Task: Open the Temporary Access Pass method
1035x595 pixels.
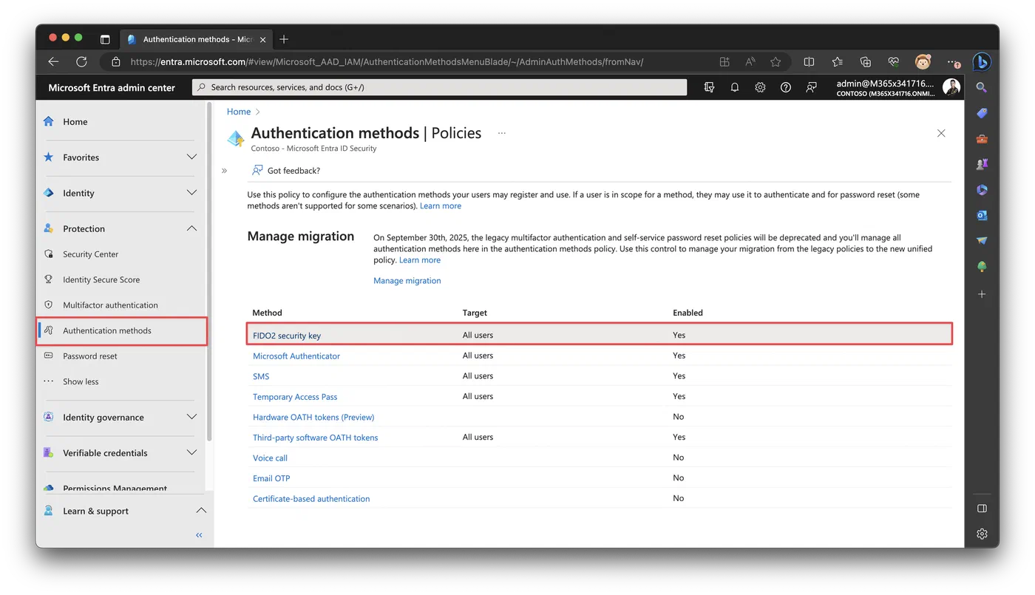Action: [x=295, y=397]
